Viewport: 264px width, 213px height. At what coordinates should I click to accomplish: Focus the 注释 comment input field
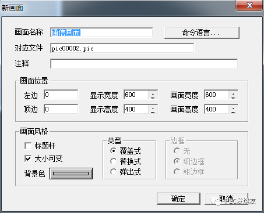[x=144, y=64]
